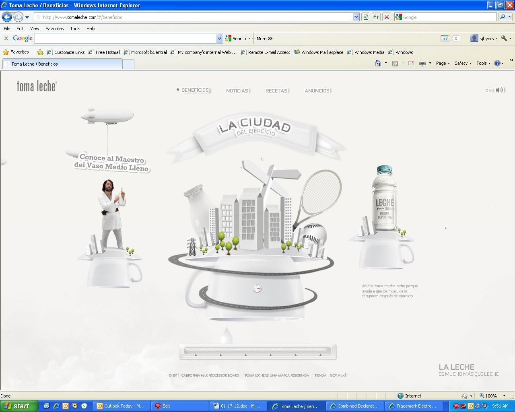Image resolution: width=515 pixels, height=412 pixels.
Task: Close the Google toolbar with its X
Action: pos(6,38)
